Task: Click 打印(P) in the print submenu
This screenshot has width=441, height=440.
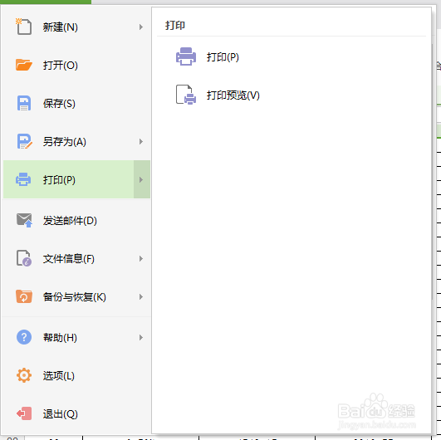Action: coord(223,57)
